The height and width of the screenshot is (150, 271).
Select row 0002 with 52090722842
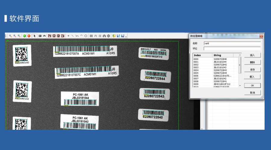[x=216, y=65]
